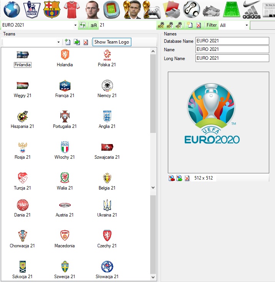Select the Walia 21 team
275x282 pixels.
point(65,181)
